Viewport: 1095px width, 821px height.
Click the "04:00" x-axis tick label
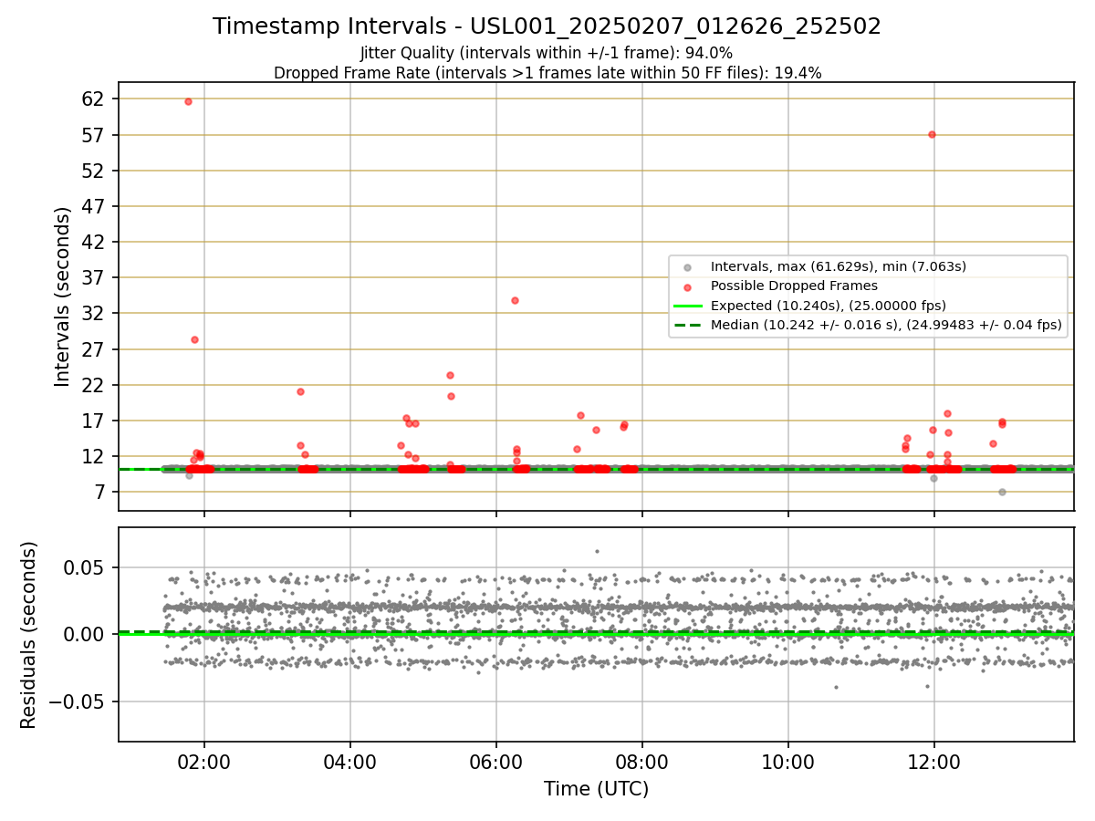350,763
